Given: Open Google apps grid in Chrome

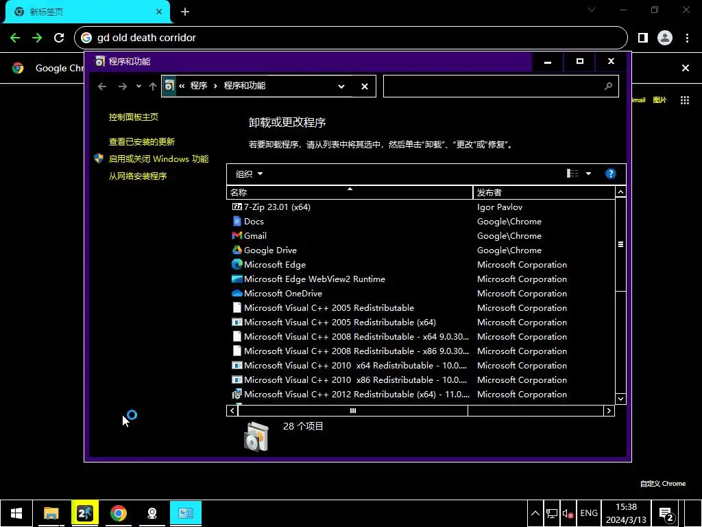Looking at the screenshot, I should click(685, 100).
